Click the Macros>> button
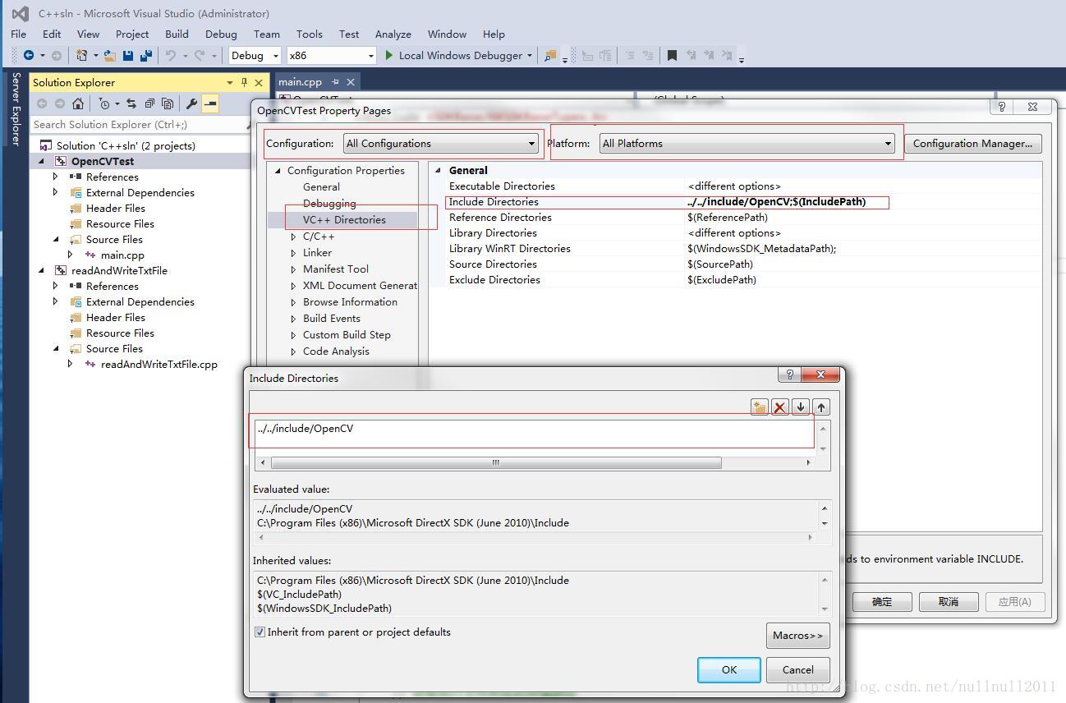1066x703 pixels. [x=797, y=635]
